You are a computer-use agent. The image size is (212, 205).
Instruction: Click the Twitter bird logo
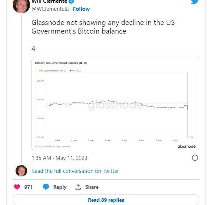pyautogui.click(x=195, y=1)
